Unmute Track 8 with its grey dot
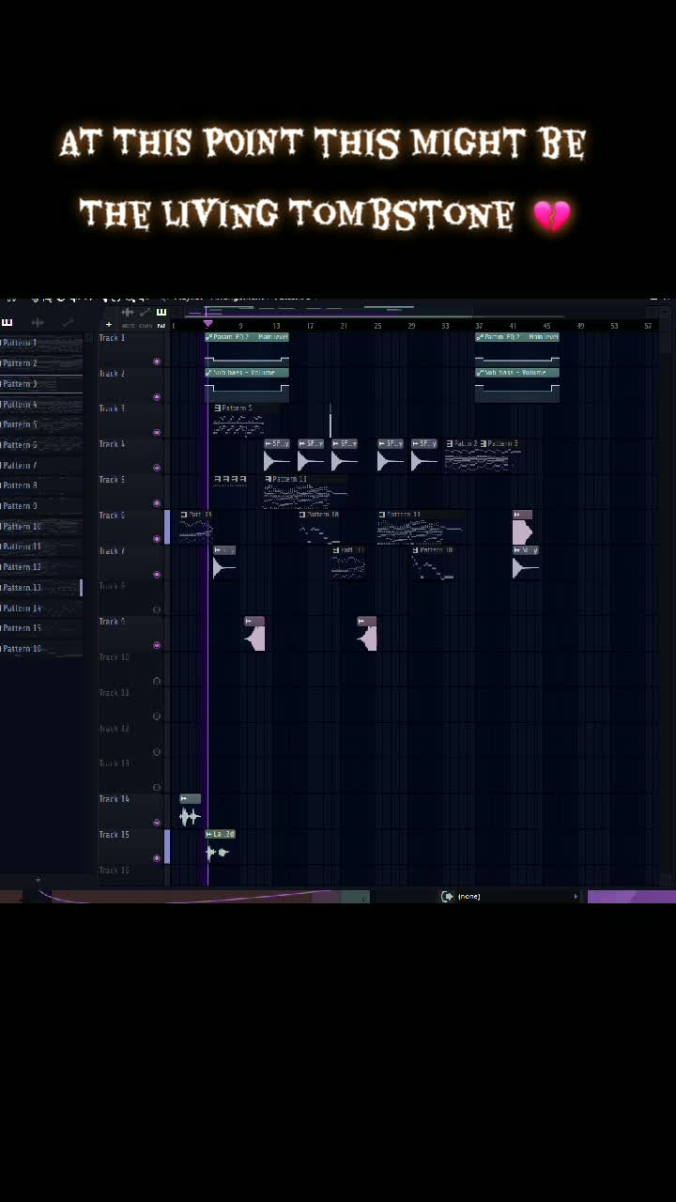Image resolution: width=676 pixels, height=1202 pixels. pyautogui.click(x=157, y=609)
